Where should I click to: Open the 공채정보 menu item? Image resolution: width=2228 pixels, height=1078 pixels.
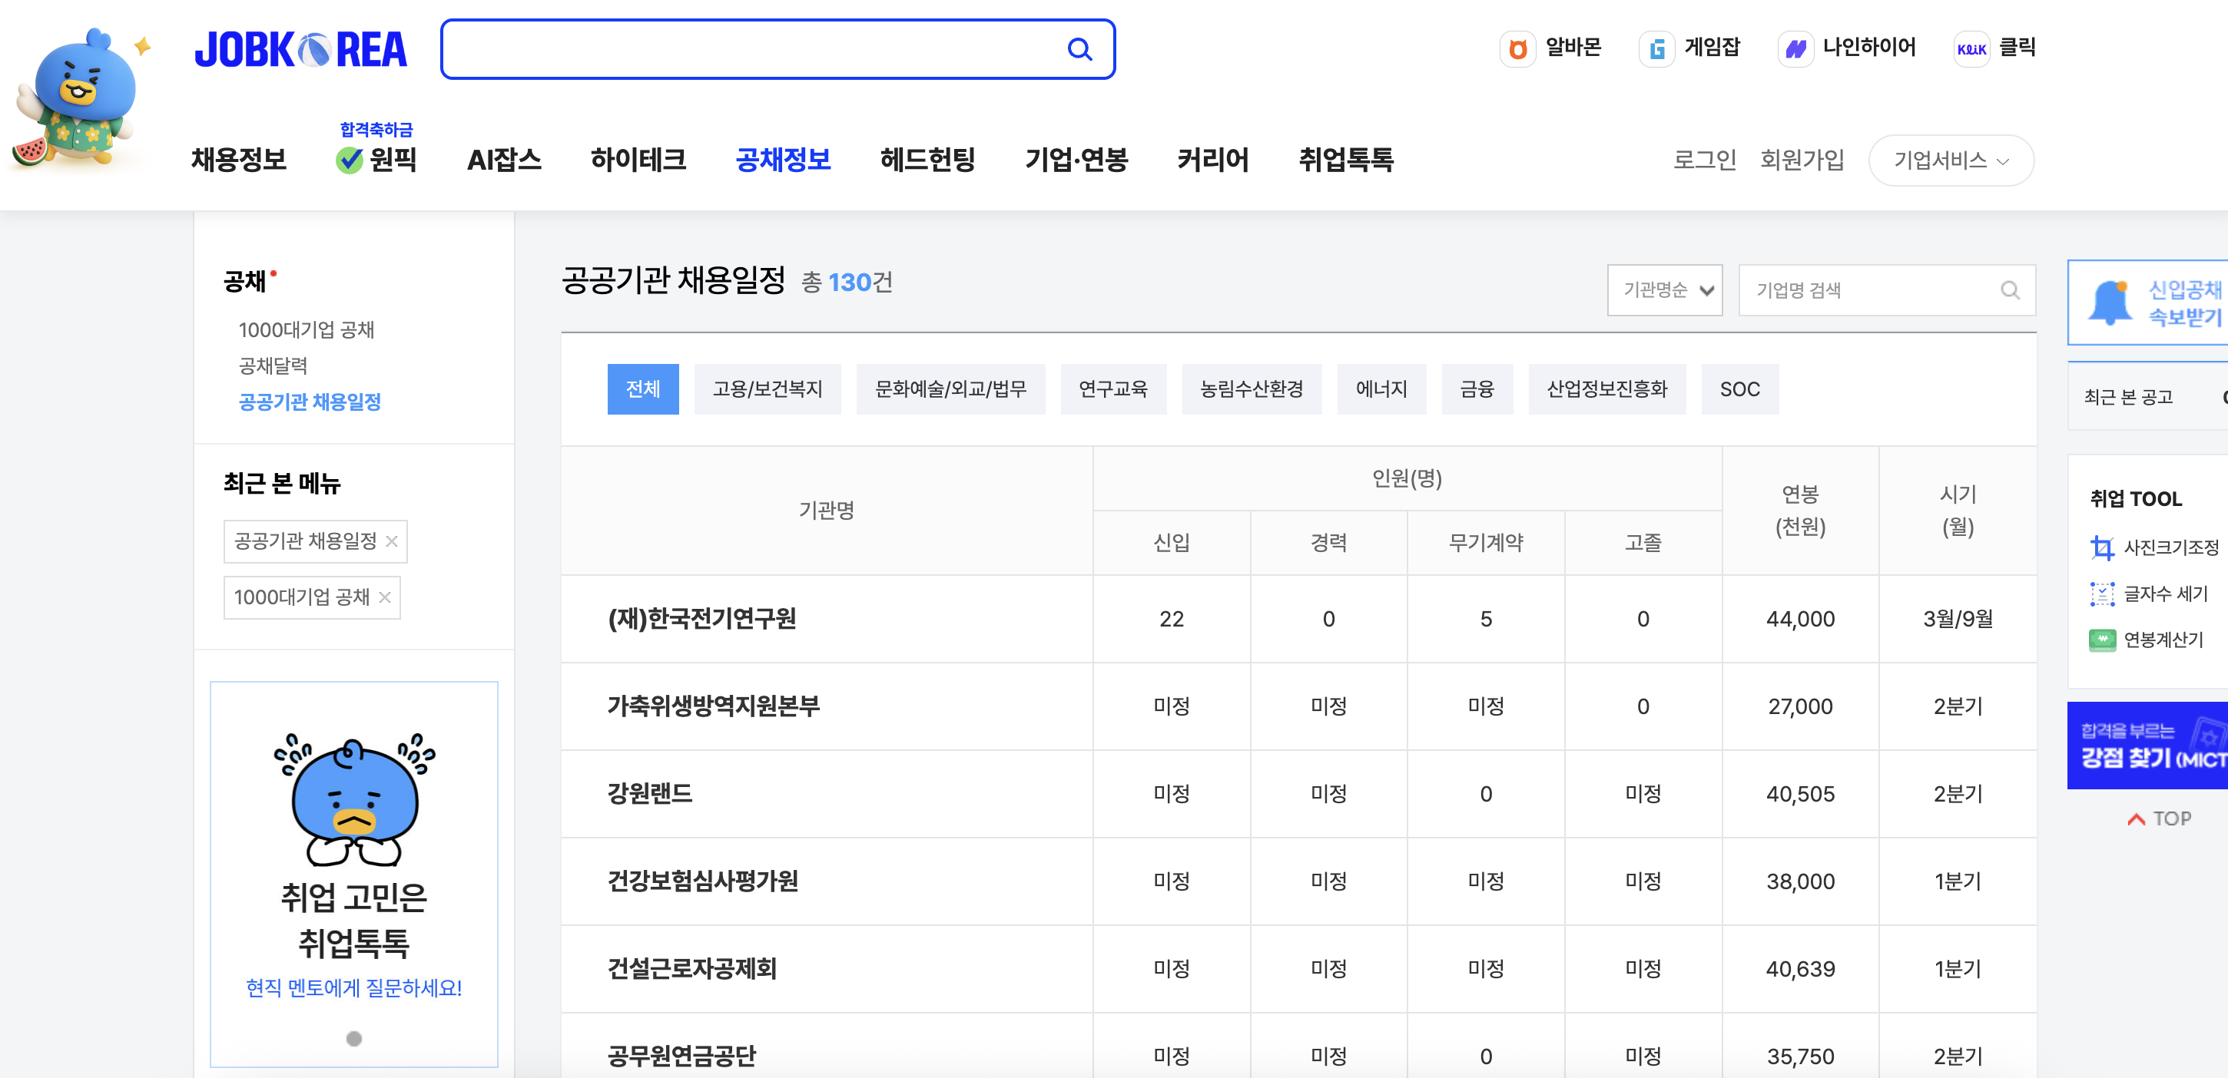(783, 160)
